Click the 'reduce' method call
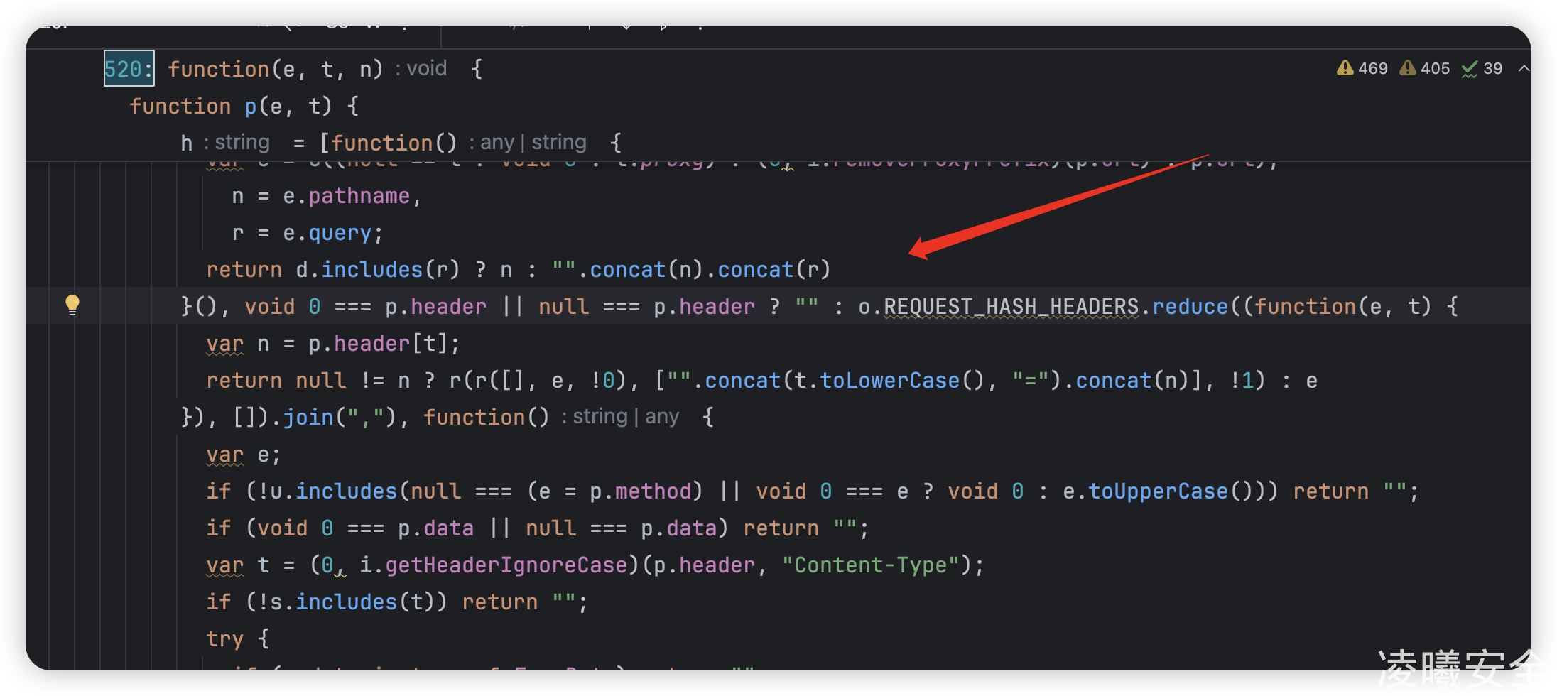 point(1190,306)
